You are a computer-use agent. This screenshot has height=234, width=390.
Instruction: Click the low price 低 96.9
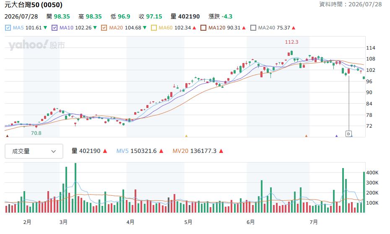tap(120, 17)
